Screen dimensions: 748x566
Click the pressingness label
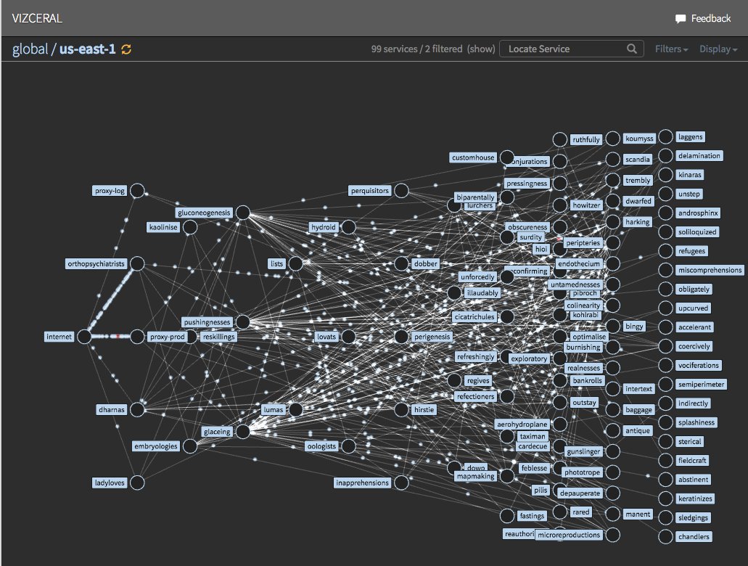click(527, 184)
